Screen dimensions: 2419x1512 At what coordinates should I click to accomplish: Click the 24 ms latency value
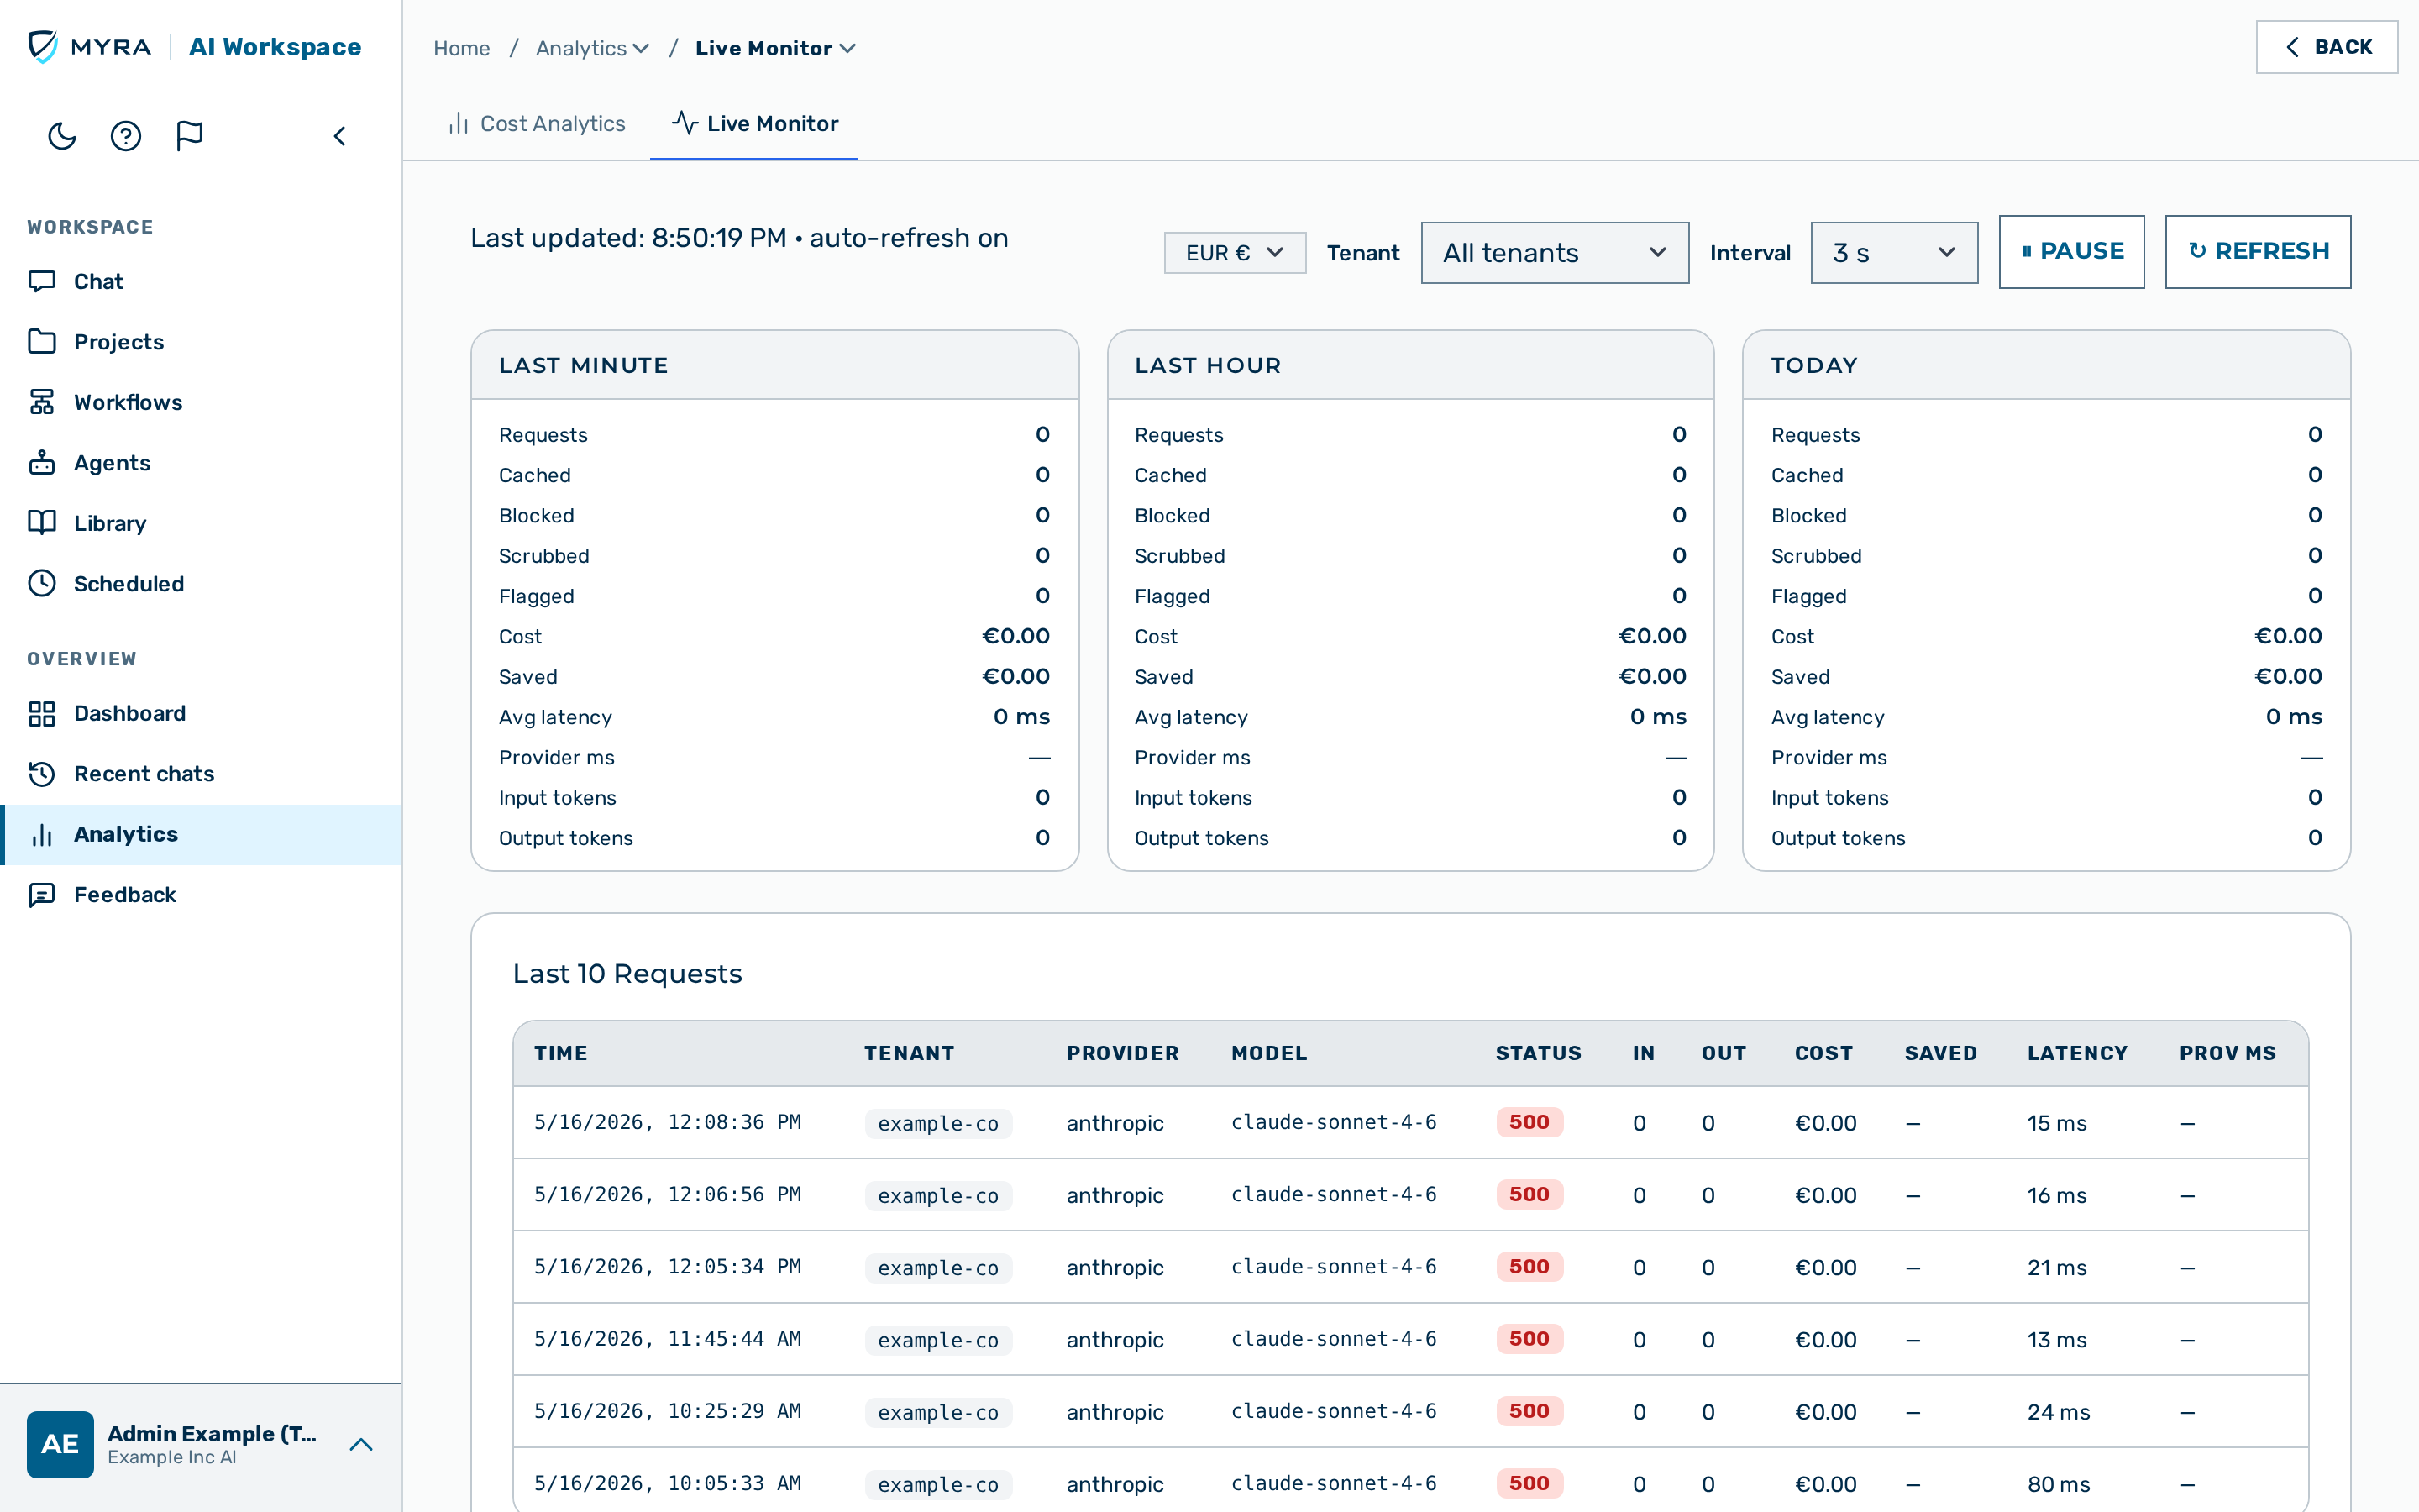tap(2058, 1412)
